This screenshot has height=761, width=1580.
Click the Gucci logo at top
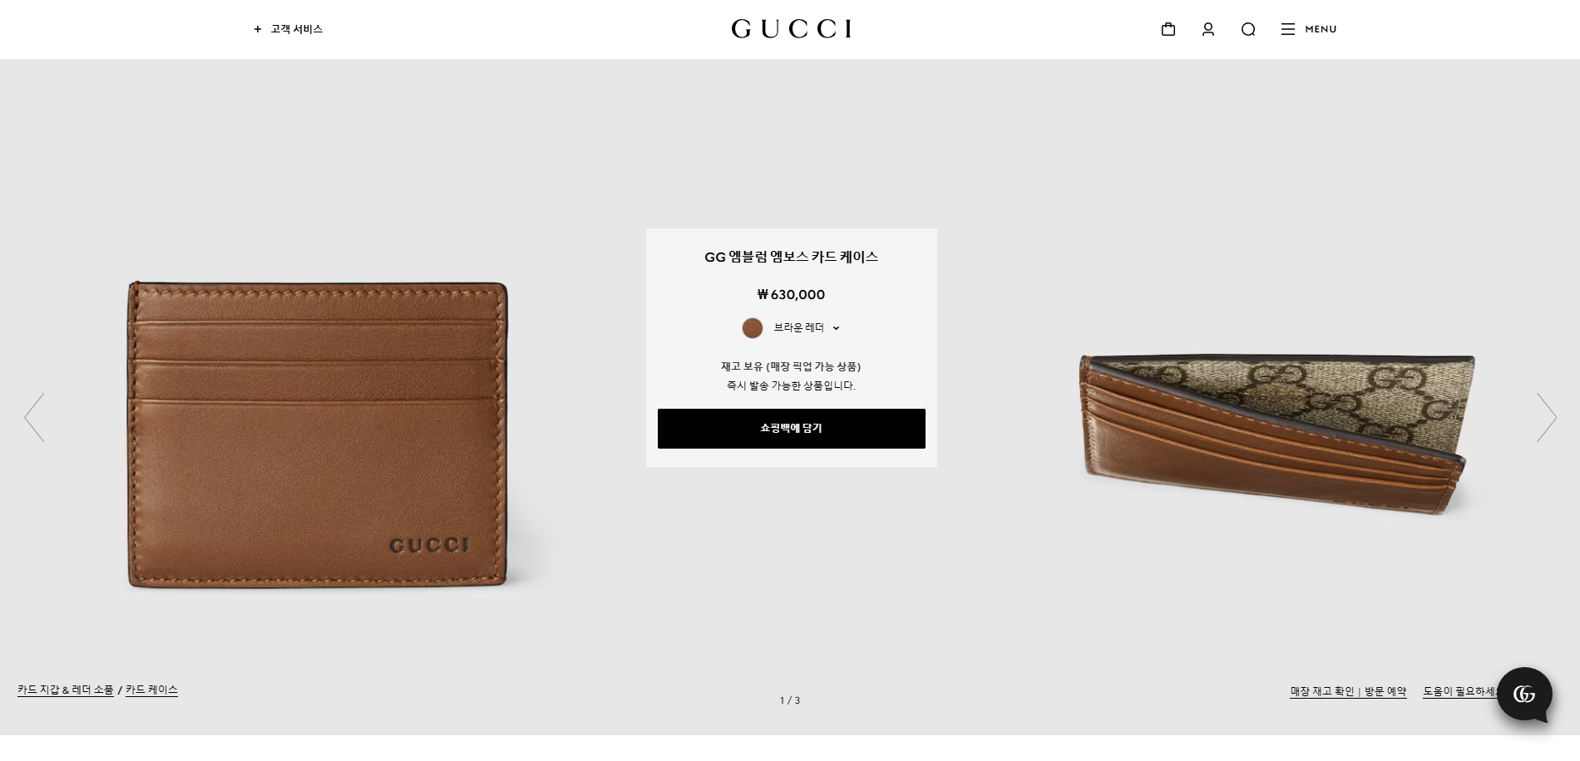(791, 29)
